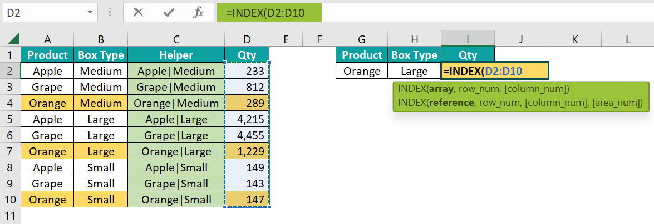Screen dimensions: 654x224
Task: Click Box Type header in cell H1
Action: tap(414, 54)
